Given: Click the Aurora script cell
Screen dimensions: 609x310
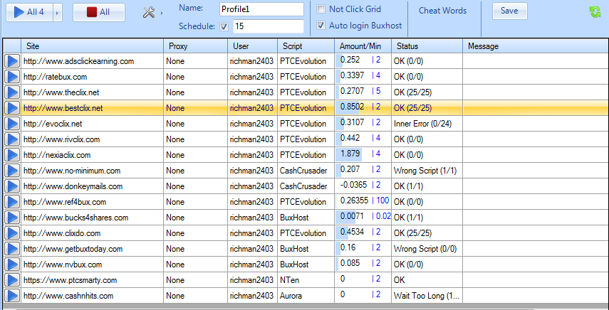Looking at the screenshot, I should click(306, 296).
